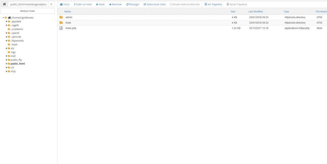Screen dimensions: 327x164
Task: Click admin folder icon in file list
Action: (x=61, y=17)
